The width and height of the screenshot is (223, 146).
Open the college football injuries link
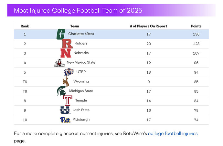point(173,133)
